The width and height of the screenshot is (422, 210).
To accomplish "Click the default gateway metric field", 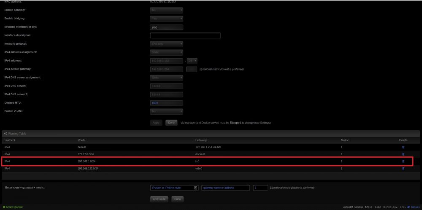I will pyautogui.click(x=192, y=69).
